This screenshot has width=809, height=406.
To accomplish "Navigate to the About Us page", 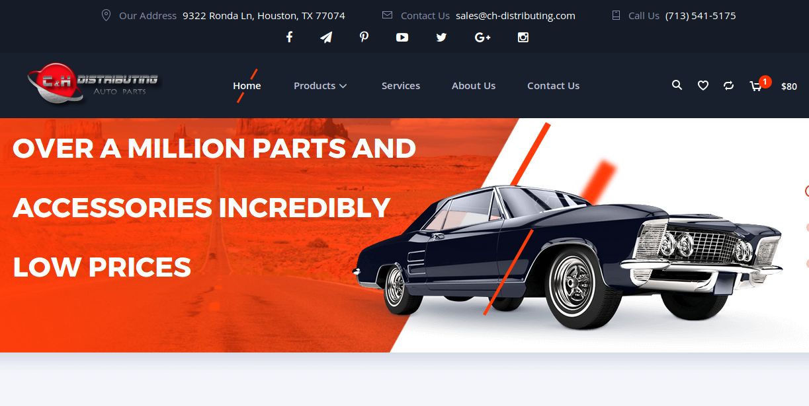I will [474, 85].
